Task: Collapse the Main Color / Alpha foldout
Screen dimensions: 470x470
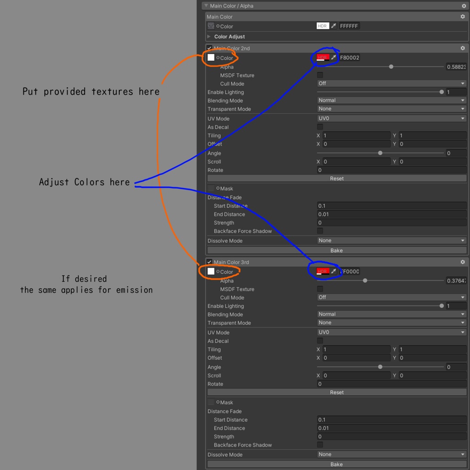Action: tap(206, 6)
